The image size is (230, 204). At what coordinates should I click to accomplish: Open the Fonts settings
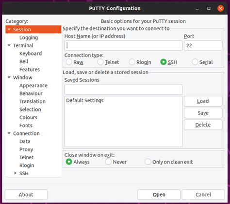(26, 125)
